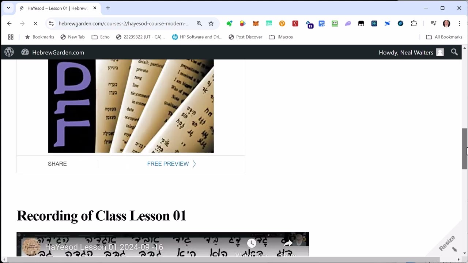Open the HebrewGarden.com site menu
468x263 pixels.
(x=53, y=52)
